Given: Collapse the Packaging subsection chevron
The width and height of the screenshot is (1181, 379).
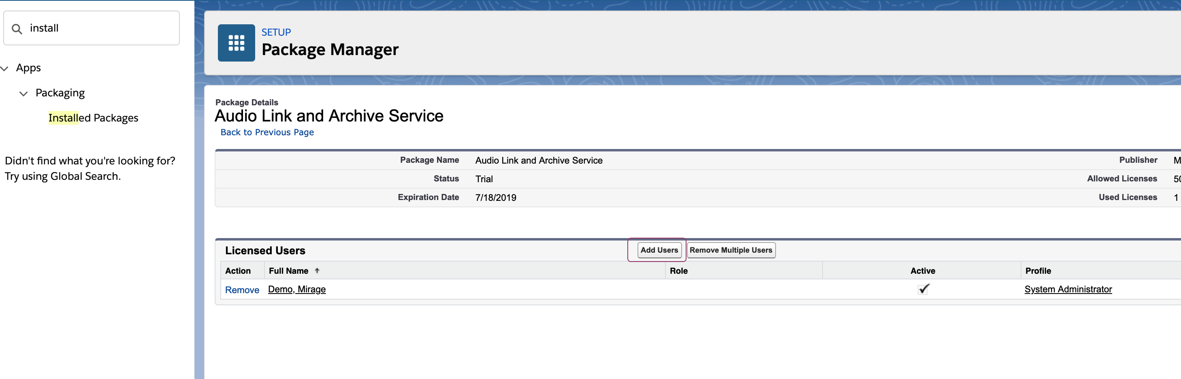Looking at the screenshot, I should pyautogui.click(x=23, y=94).
